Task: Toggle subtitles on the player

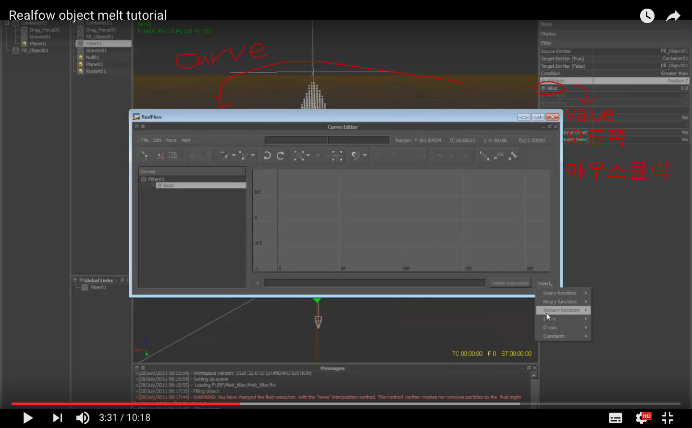Action: [616, 418]
